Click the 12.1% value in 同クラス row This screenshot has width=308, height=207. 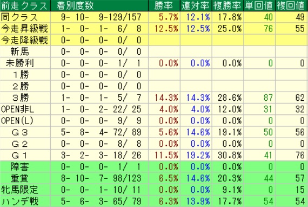click(196, 17)
